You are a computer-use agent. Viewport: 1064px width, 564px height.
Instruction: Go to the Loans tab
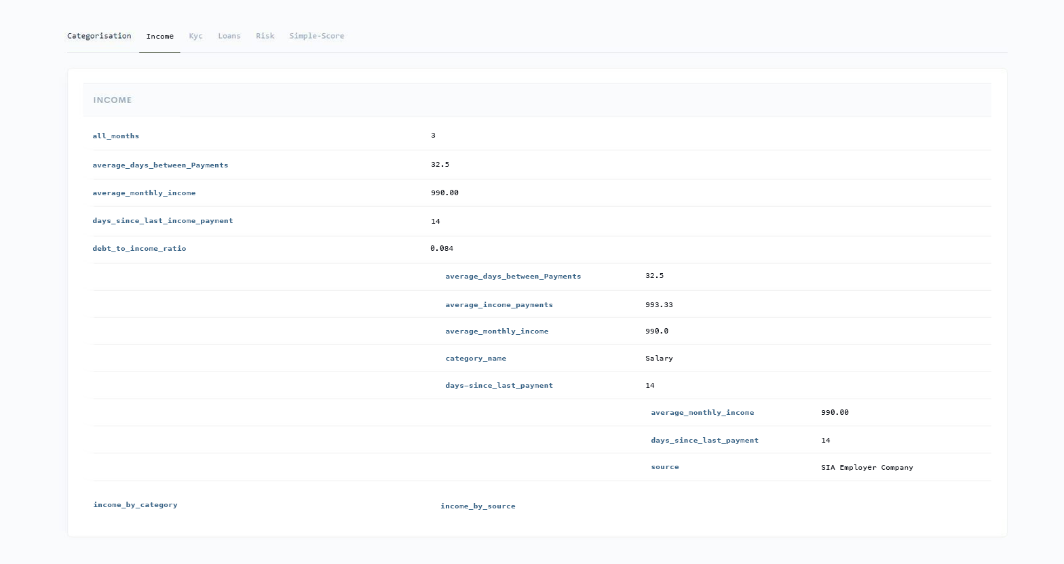[229, 36]
